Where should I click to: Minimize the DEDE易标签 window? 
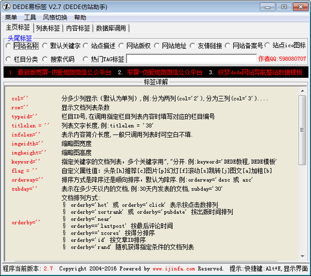coord(267,7)
